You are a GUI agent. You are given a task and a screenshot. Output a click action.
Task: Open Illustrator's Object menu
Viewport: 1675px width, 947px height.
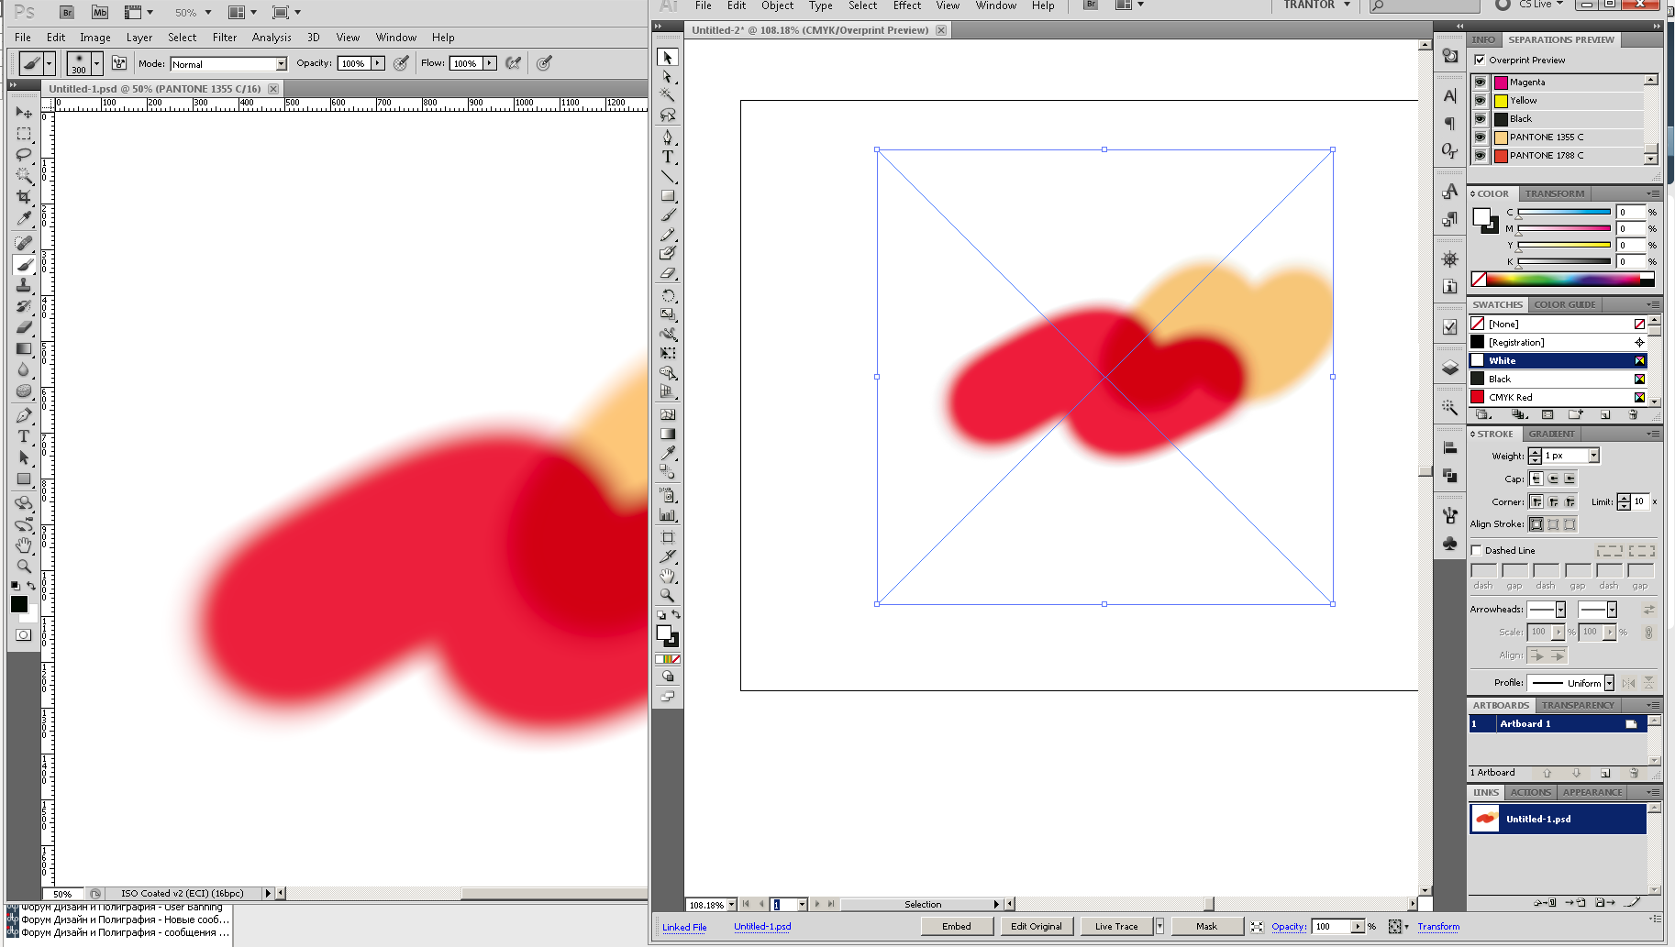pos(777,6)
